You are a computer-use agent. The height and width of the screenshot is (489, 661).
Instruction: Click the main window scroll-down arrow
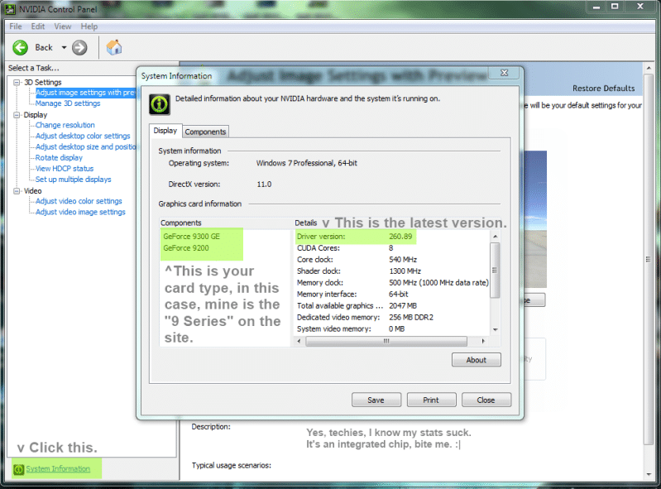(x=649, y=474)
